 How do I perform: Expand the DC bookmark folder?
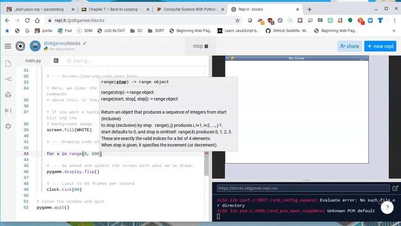pyautogui.click(x=137, y=31)
